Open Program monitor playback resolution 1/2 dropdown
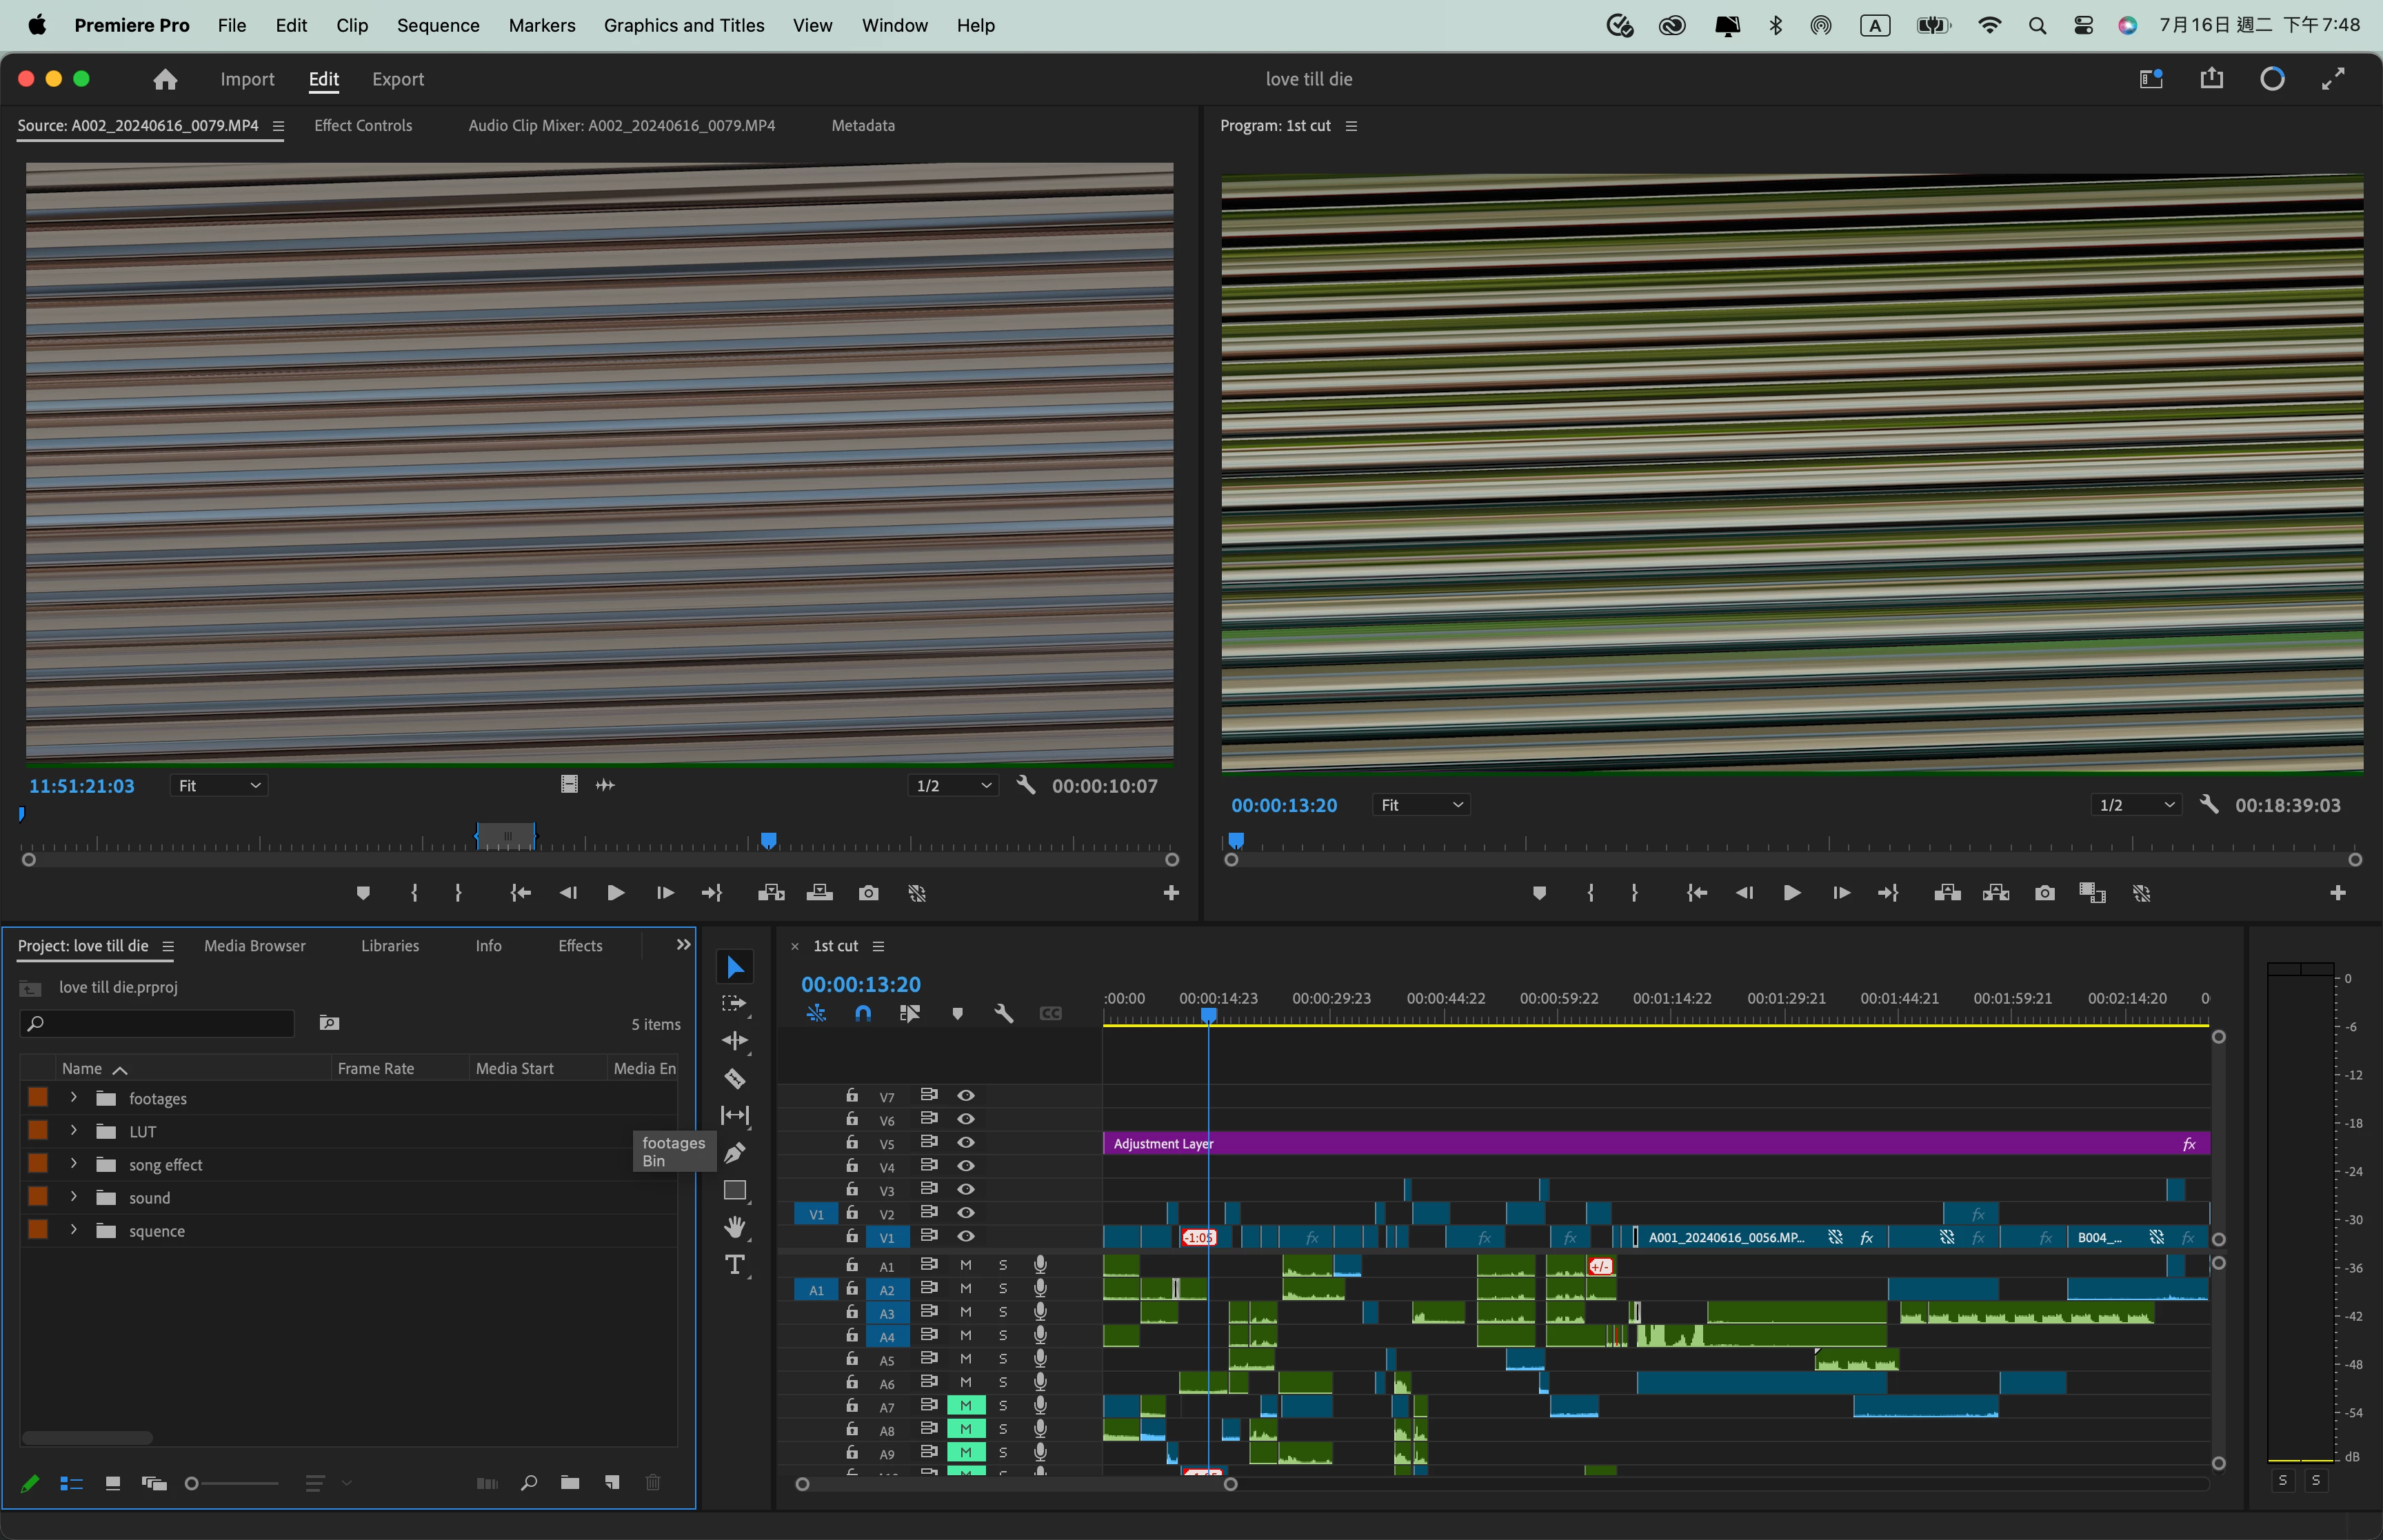2383x1540 pixels. click(x=2136, y=805)
